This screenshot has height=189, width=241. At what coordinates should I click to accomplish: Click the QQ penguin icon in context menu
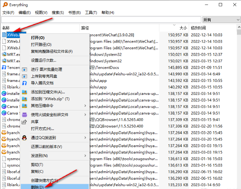point(25,137)
